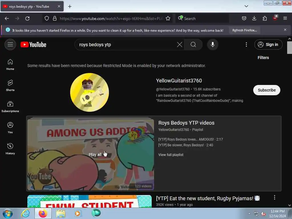Click the scrollbar up arrow
This screenshot has height=219, width=292.
[289, 39]
